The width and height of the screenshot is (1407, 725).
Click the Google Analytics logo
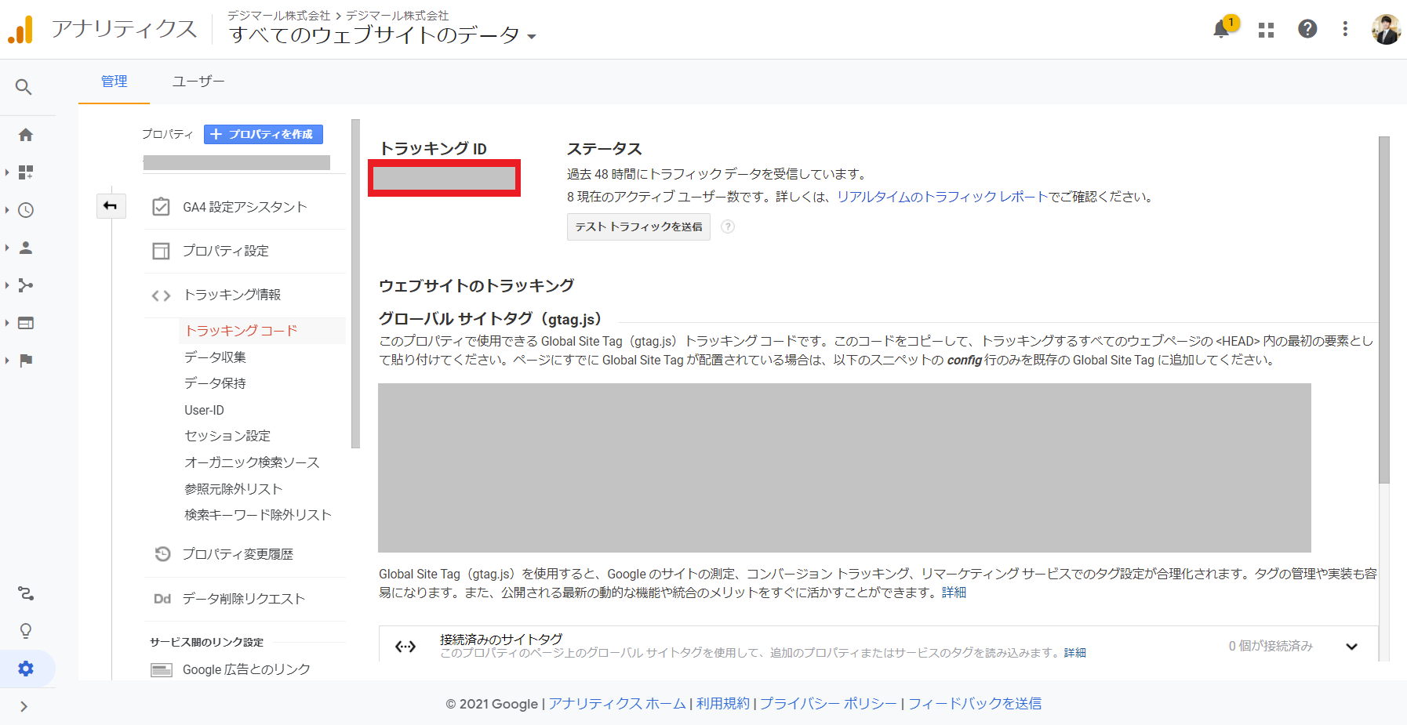click(21, 30)
